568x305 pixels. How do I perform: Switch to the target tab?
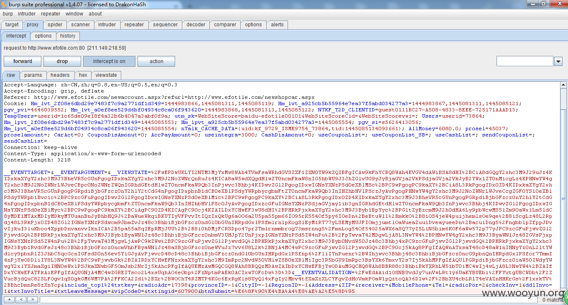(12, 25)
